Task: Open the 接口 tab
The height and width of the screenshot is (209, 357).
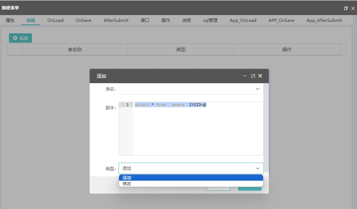Action: 145,20
